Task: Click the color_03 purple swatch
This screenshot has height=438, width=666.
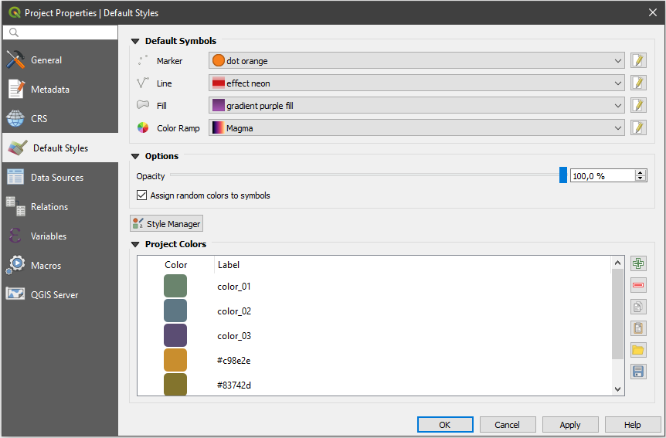Action: 175,336
